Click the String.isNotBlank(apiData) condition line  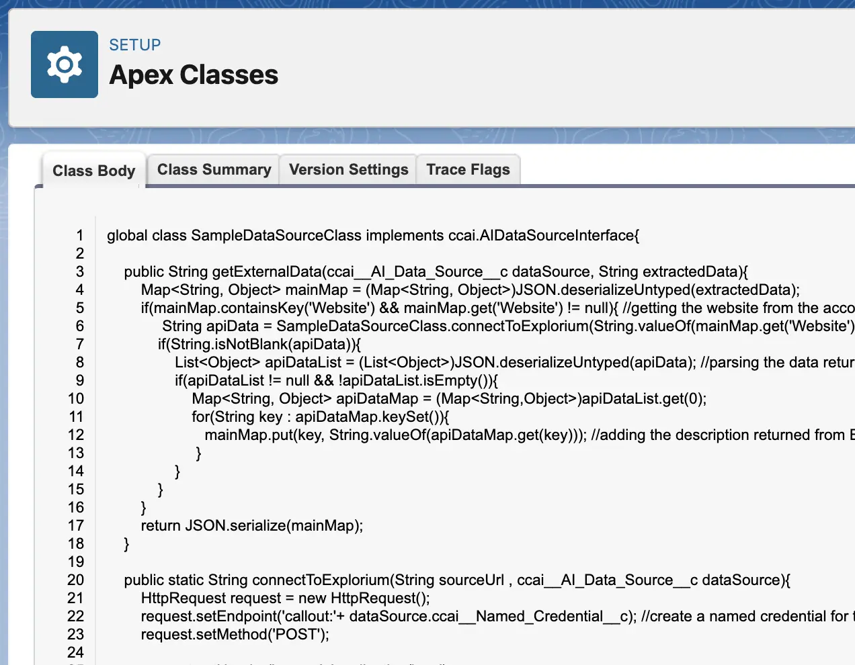pos(259,345)
